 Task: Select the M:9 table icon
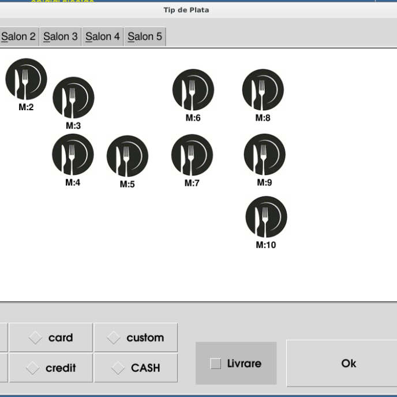tap(264, 155)
